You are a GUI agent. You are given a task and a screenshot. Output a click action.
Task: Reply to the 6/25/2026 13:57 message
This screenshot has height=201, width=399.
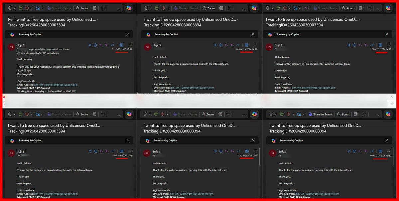101,45
